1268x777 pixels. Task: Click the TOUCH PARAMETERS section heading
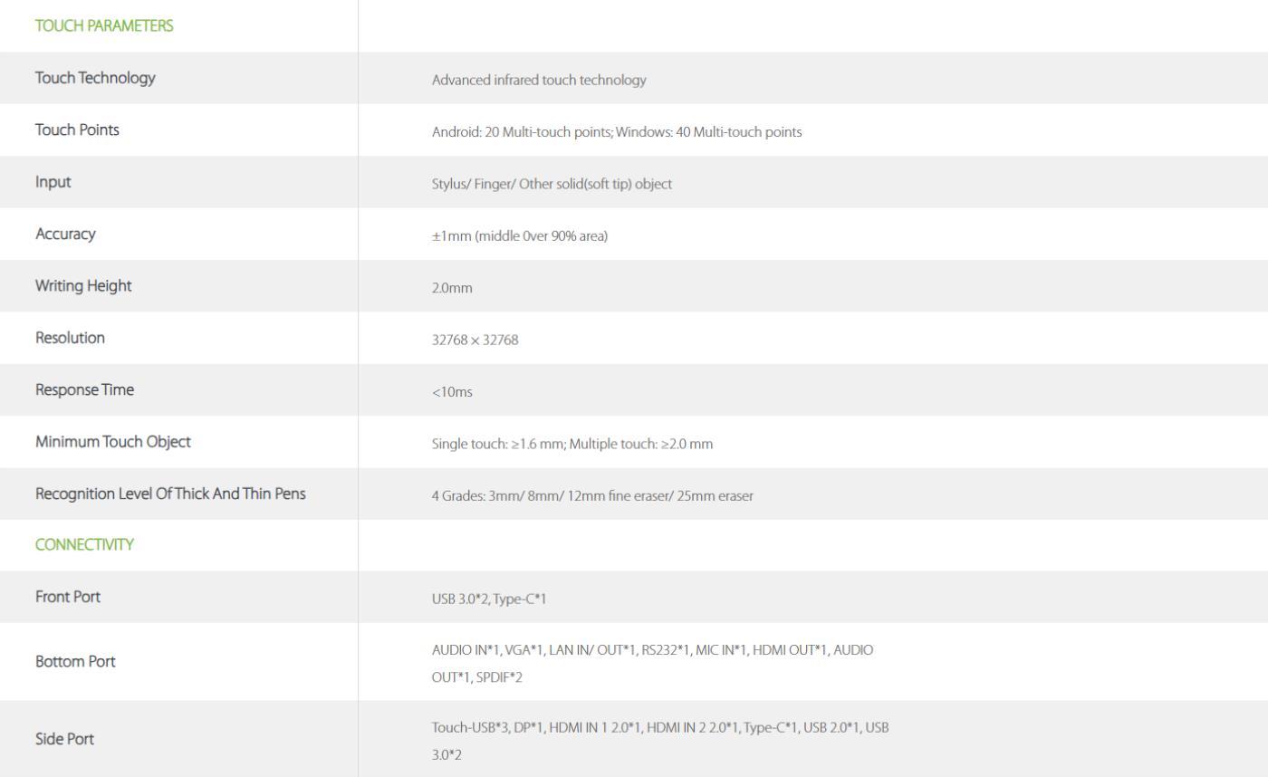104,25
